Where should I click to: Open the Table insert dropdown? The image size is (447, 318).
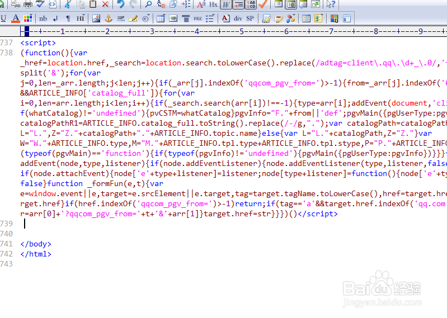tap(161, 18)
